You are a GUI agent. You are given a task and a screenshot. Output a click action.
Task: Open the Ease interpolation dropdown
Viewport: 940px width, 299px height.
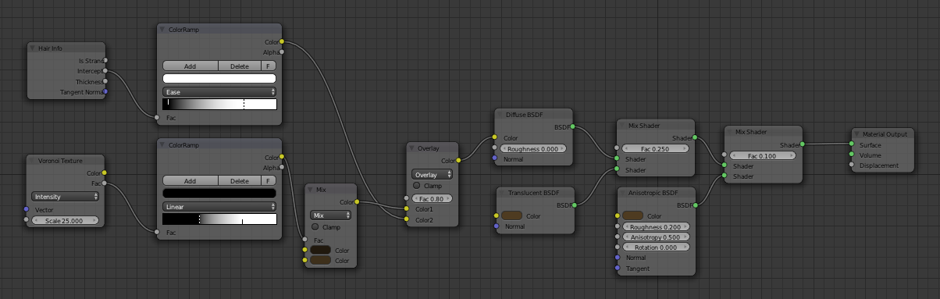(219, 91)
